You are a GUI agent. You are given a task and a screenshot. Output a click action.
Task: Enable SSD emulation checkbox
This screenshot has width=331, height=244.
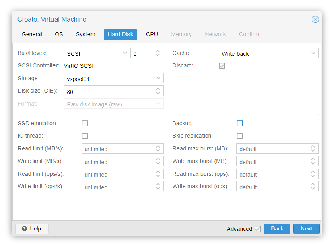click(85, 124)
